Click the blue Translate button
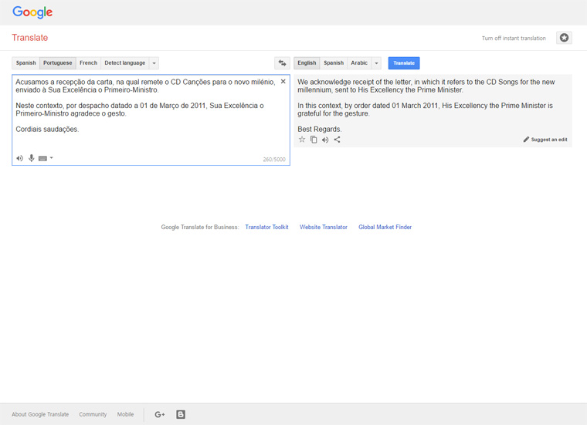587x425 pixels. click(x=404, y=63)
